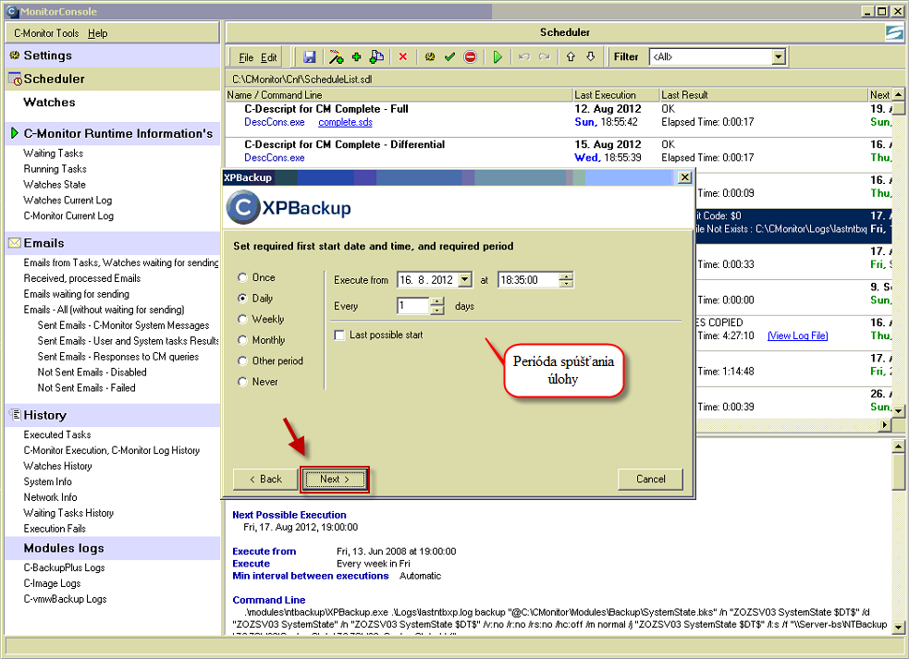Click the task list horizontal scroll right arrow

click(x=885, y=424)
